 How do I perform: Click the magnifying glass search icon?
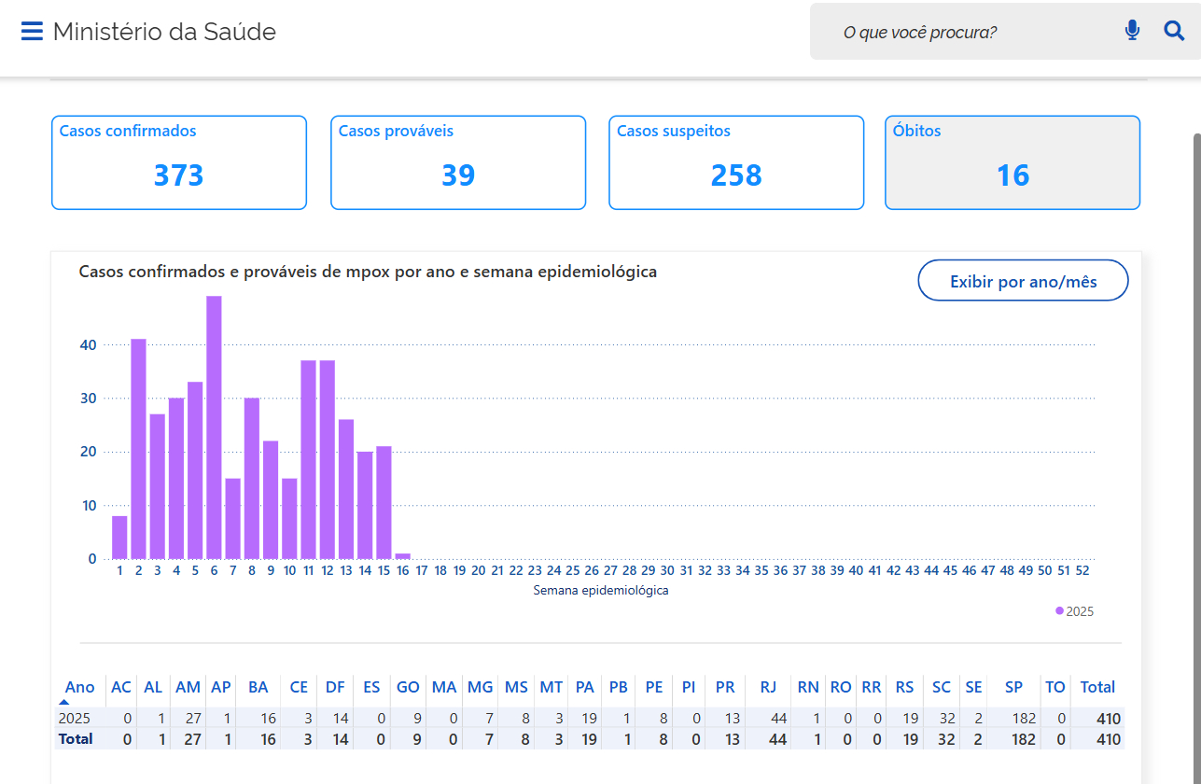coord(1174,31)
